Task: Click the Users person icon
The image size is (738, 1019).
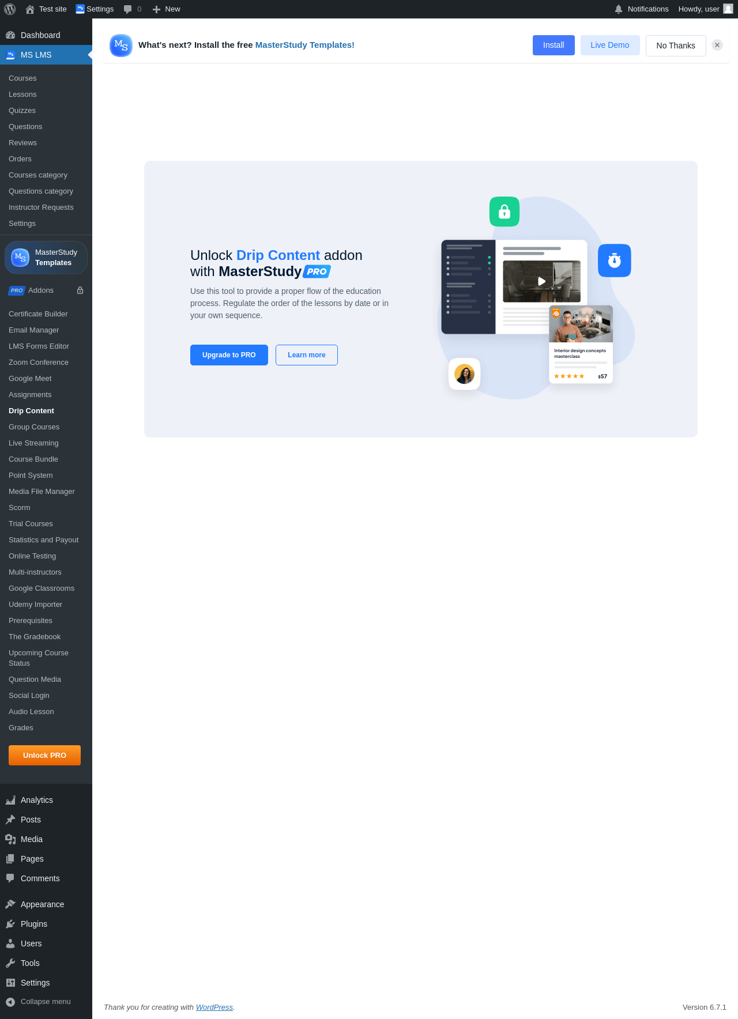Action: click(10, 943)
